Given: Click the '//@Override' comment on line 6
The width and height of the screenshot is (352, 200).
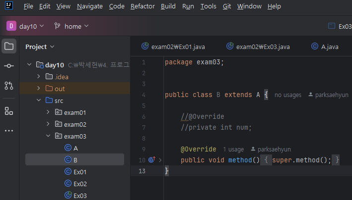Looking at the screenshot, I should click(202, 116).
